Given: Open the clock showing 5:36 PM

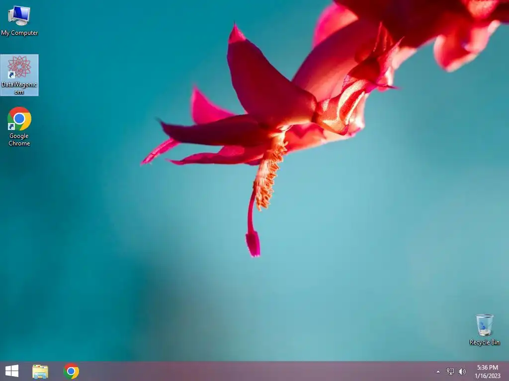Looking at the screenshot, I should click(x=487, y=368).
